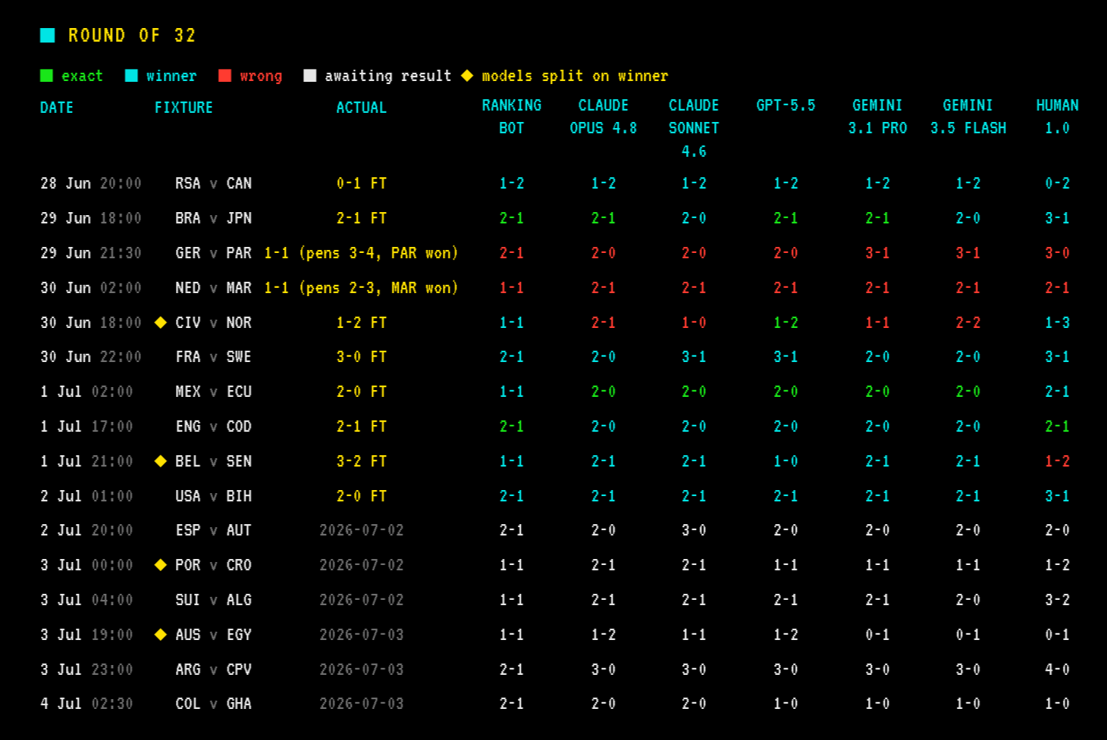Image resolution: width=1107 pixels, height=740 pixels.
Task: Click the 0-1 FT actual result for RSA v CAN
Action: (361, 183)
